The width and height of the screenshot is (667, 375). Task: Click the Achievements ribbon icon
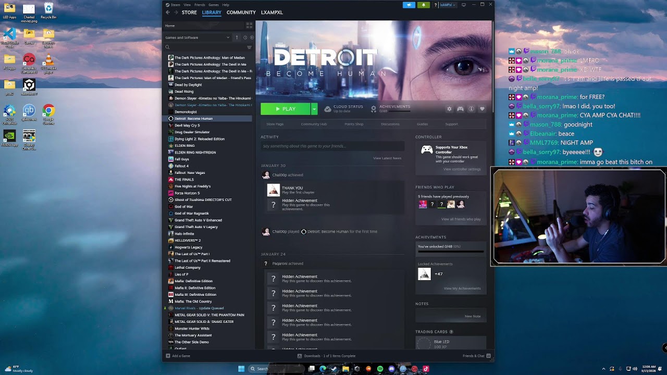(x=374, y=109)
